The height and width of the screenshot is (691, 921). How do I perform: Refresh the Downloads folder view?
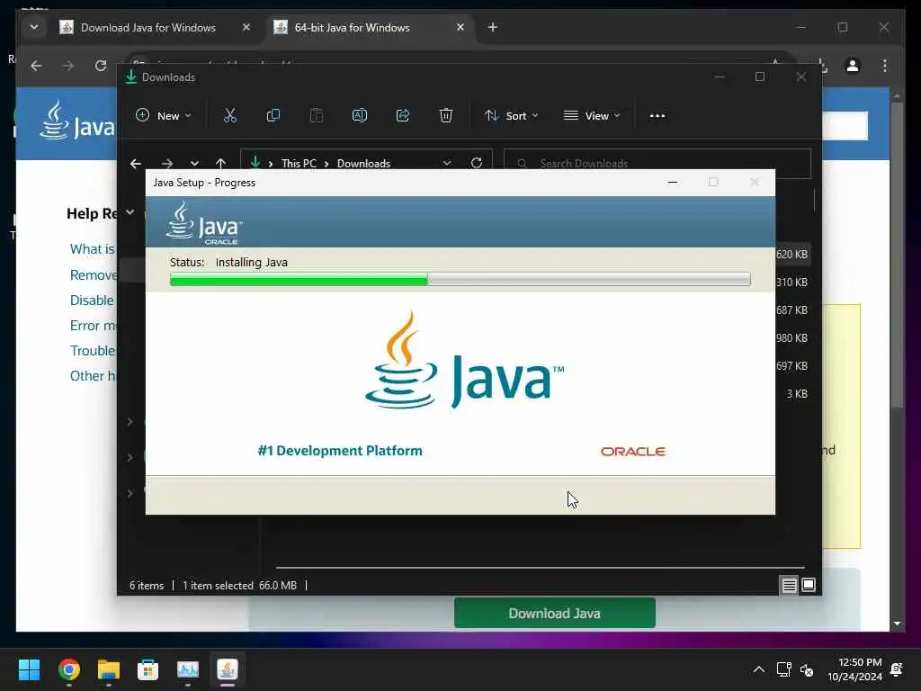pos(477,163)
